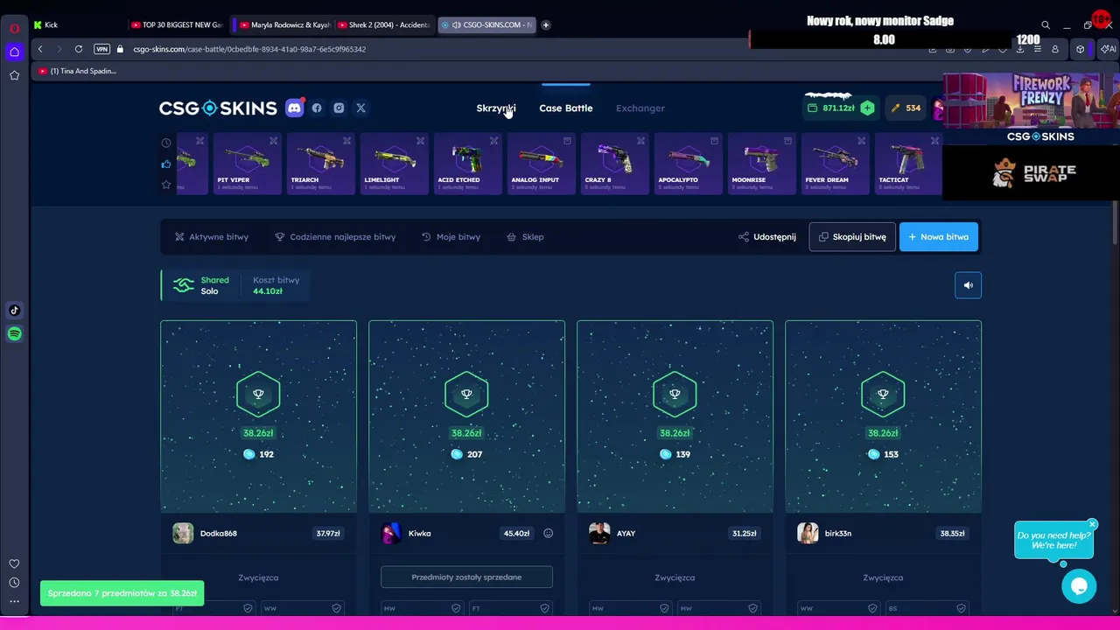Image resolution: width=1120 pixels, height=630 pixels.
Task: Switch to Moje bitwy tab
Action: pyautogui.click(x=451, y=237)
